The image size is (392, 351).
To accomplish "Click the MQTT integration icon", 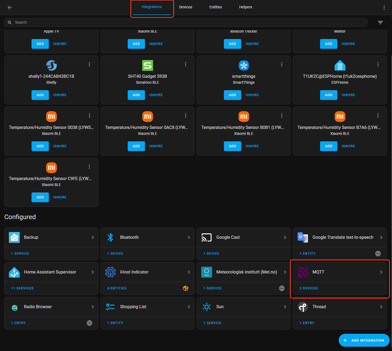I will [x=303, y=272].
